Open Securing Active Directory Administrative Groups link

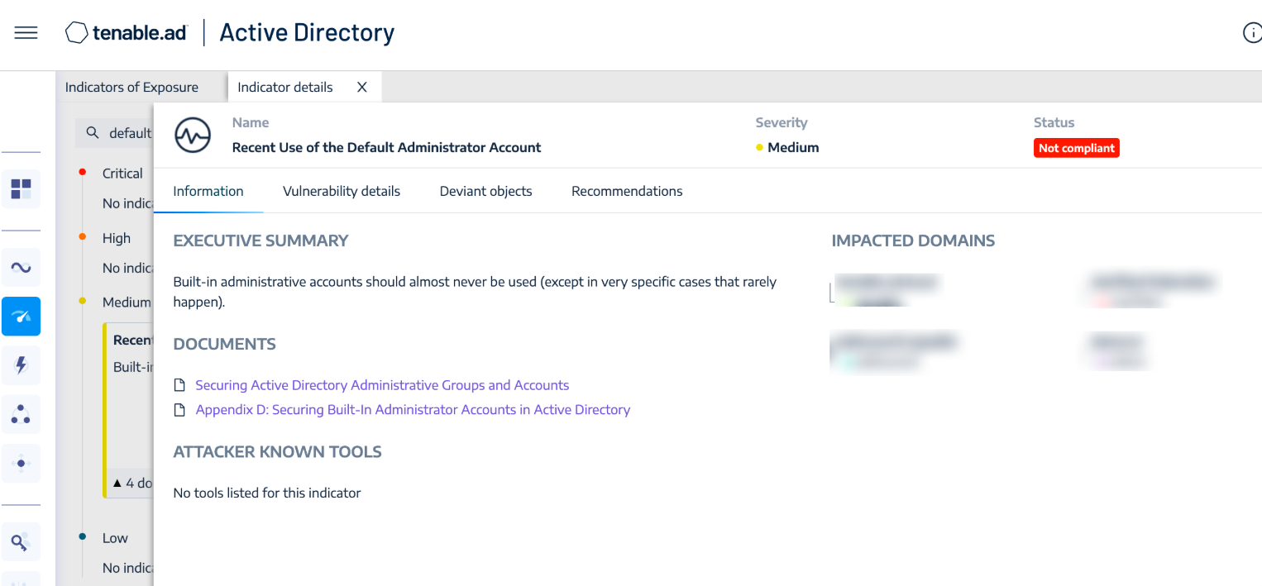pyautogui.click(x=382, y=385)
